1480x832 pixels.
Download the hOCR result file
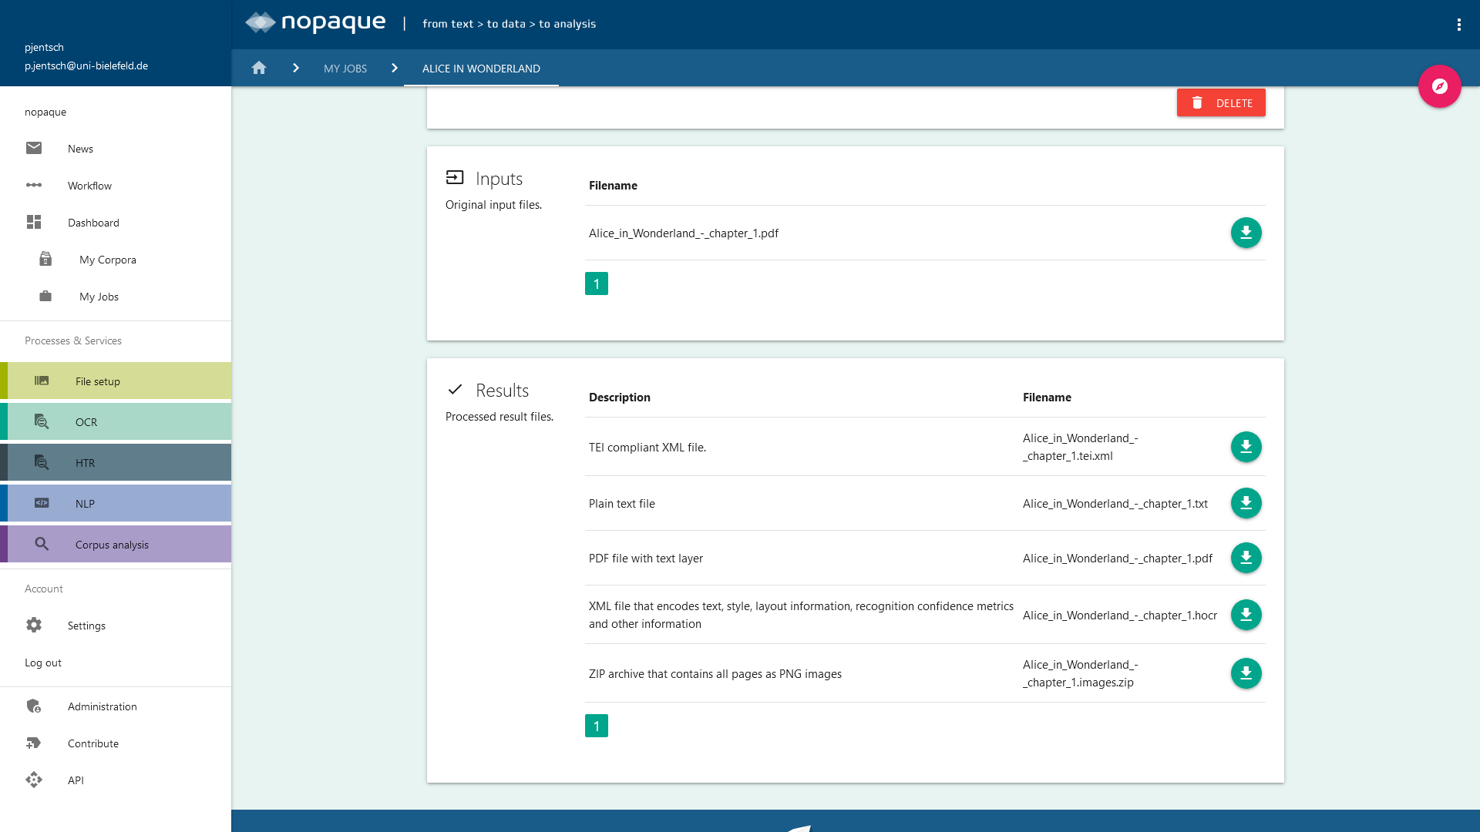click(1246, 615)
